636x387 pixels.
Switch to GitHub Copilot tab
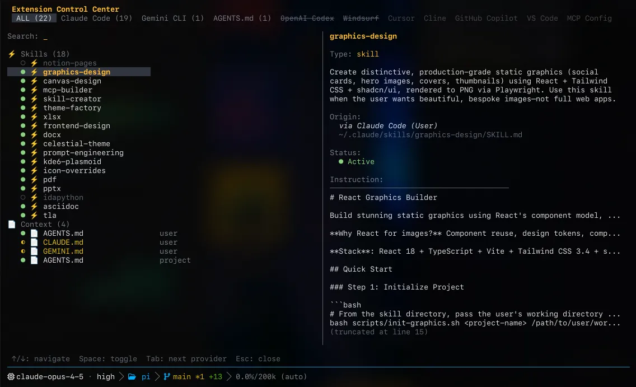point(487,18)
